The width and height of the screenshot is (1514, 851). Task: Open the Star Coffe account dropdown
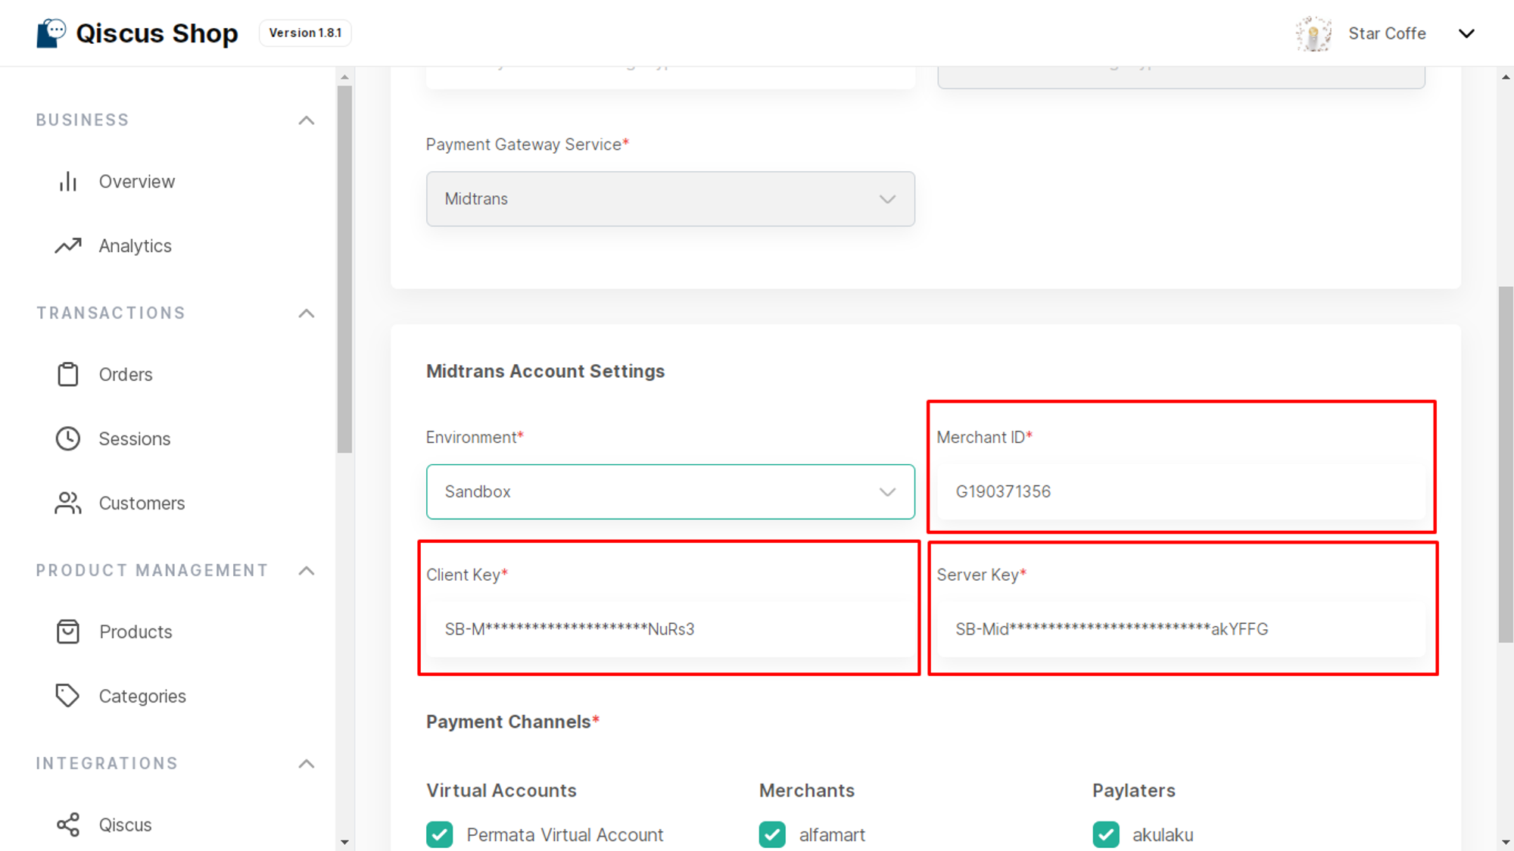point(1466,33)
